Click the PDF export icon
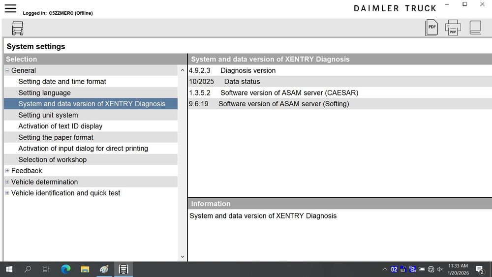 click(431, 28)
